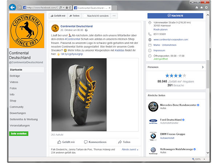Click the browser forward arrow button
Screen dimensions: 218x163
tap(19, 8)
